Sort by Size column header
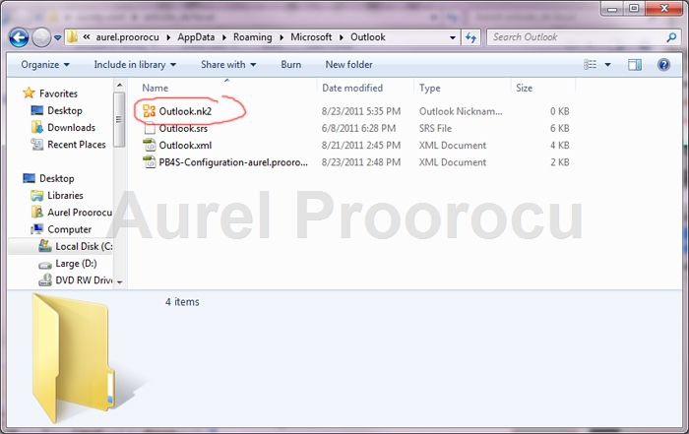 pos(525,88)
